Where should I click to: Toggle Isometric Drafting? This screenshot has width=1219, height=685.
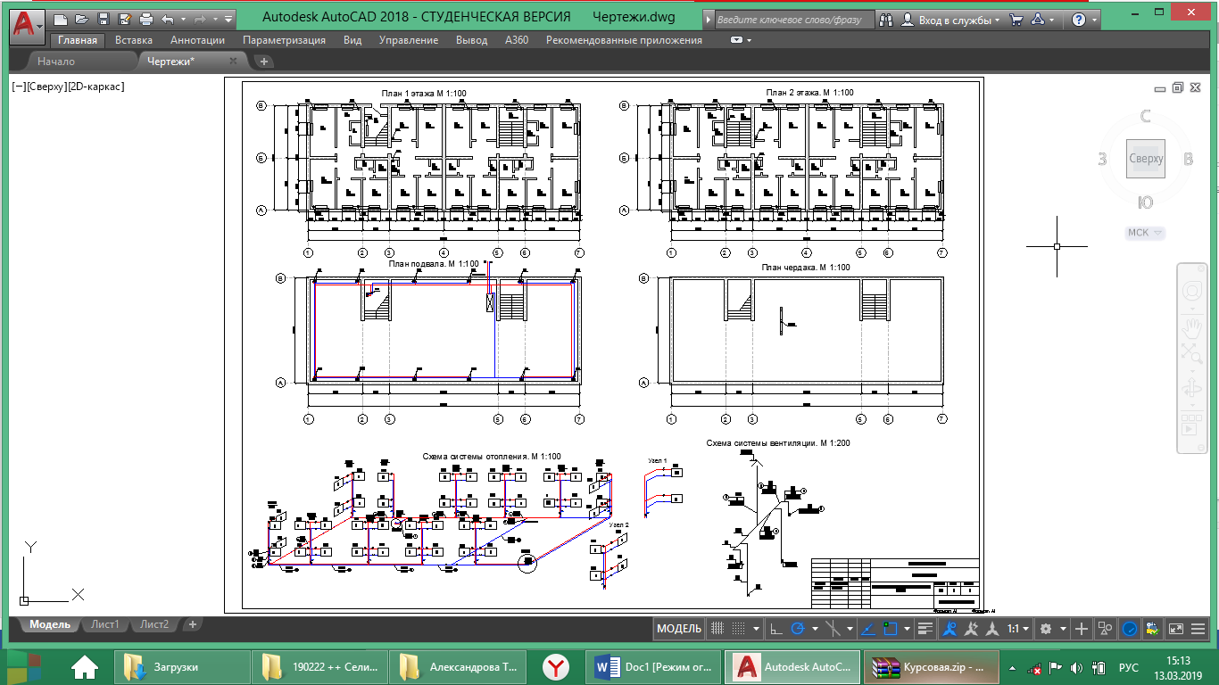833,629
